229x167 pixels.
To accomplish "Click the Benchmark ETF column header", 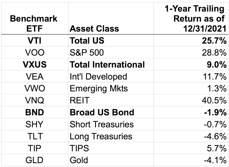I will 35,23.
